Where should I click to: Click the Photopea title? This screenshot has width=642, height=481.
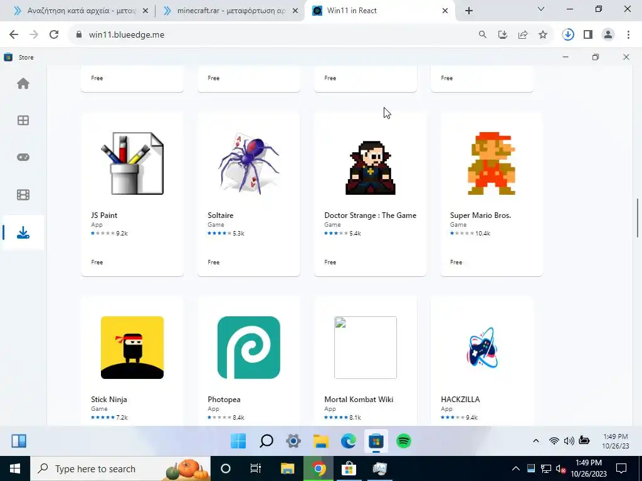point(224,399)
